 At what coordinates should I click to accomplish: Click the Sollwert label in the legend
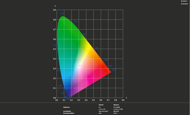tap(185, 1)
